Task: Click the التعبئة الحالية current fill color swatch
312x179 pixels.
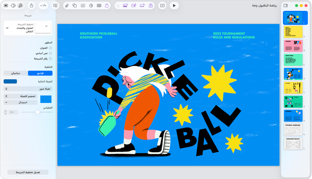Action: point(10,81)
